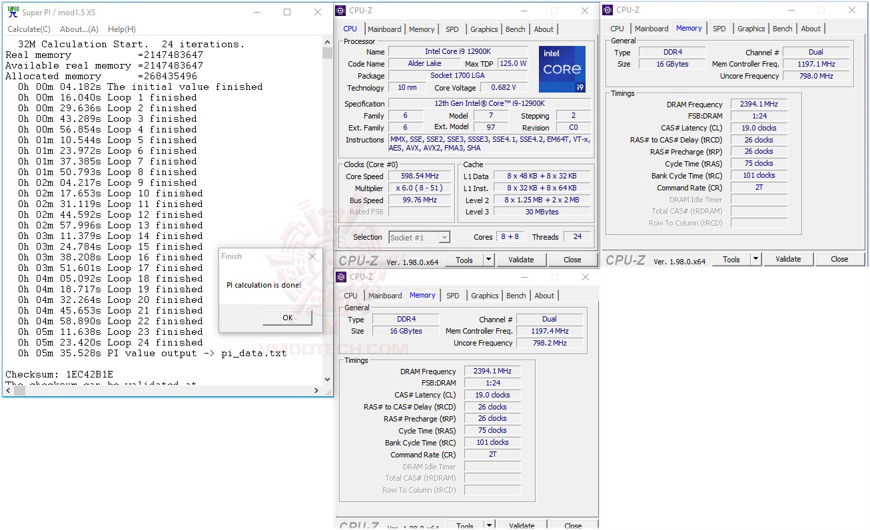Maximize the Super PI window
The height and width of the screenshot is (530, 870).
tap(287, 12)
